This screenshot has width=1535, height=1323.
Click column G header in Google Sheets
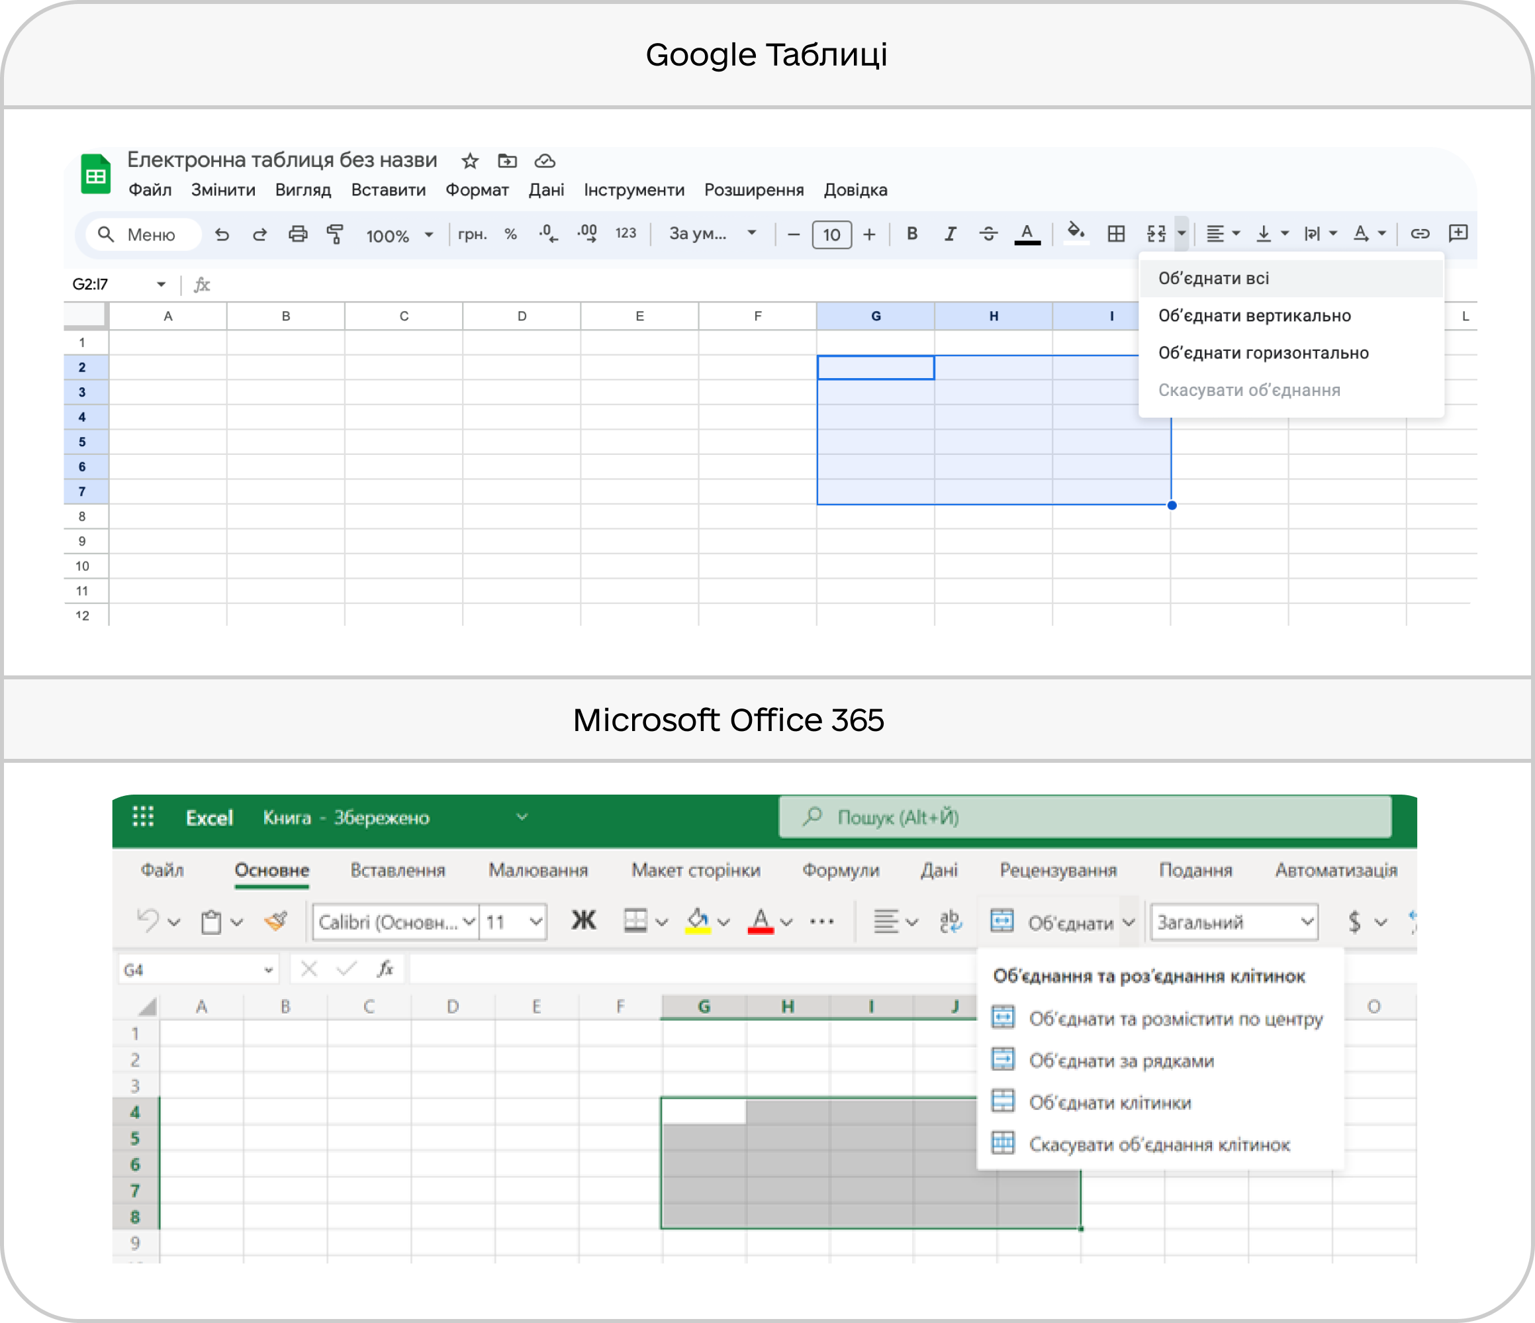click(876, 317)
